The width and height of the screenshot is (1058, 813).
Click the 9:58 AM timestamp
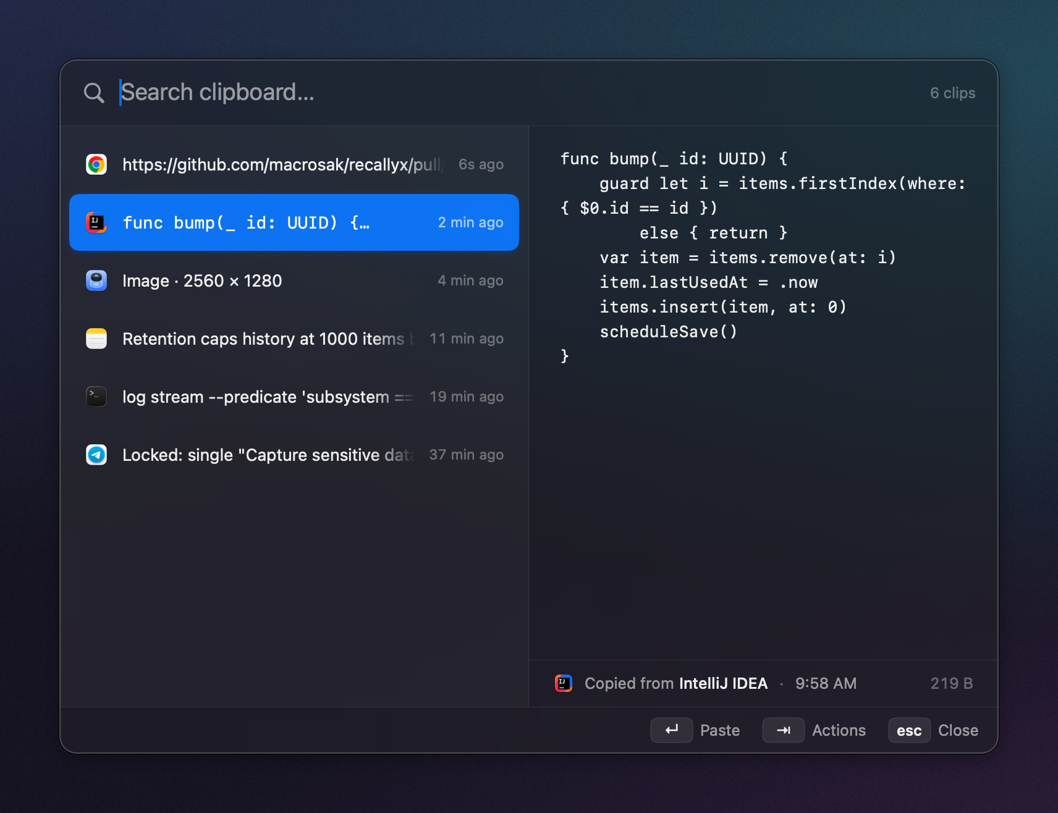826,683
